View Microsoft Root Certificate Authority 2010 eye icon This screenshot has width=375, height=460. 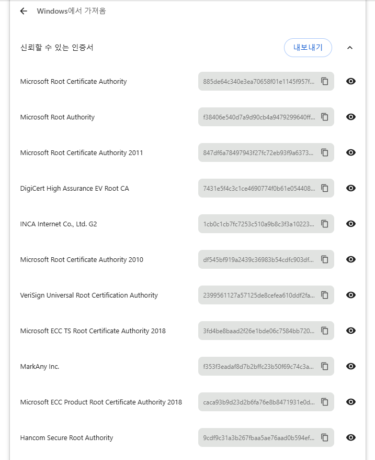pos(351,259)
